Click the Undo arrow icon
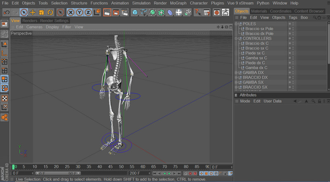This screenshot has width=330, height=182. pos(6,12)
